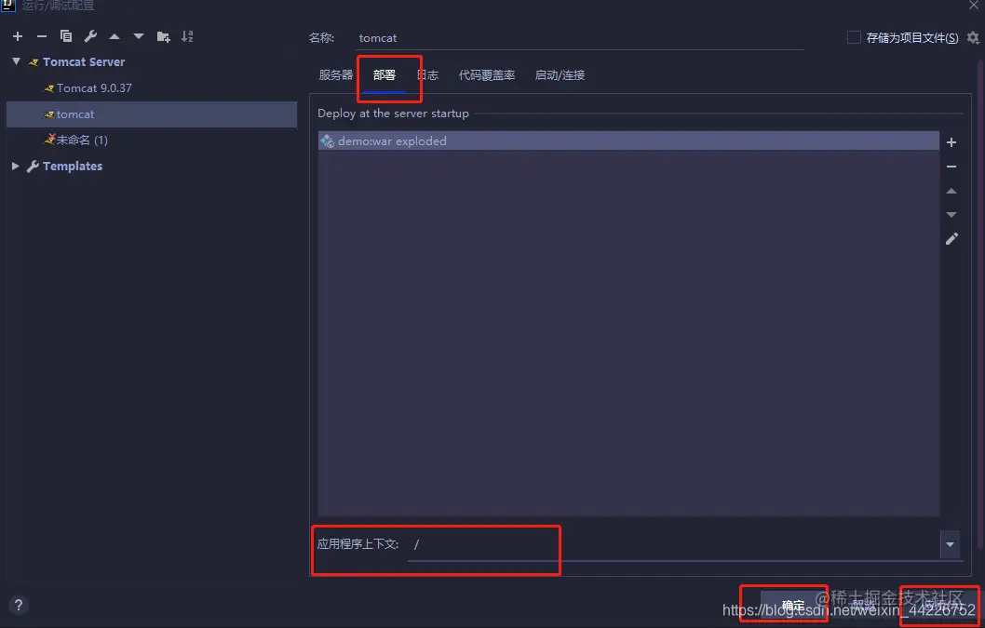The image size is (985, 628).
Task: Enable the 存储为项目文件 checkbox
Action: click(853, 37)
